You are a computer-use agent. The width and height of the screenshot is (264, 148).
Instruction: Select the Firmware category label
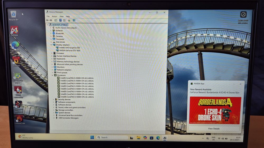point(60,53)
